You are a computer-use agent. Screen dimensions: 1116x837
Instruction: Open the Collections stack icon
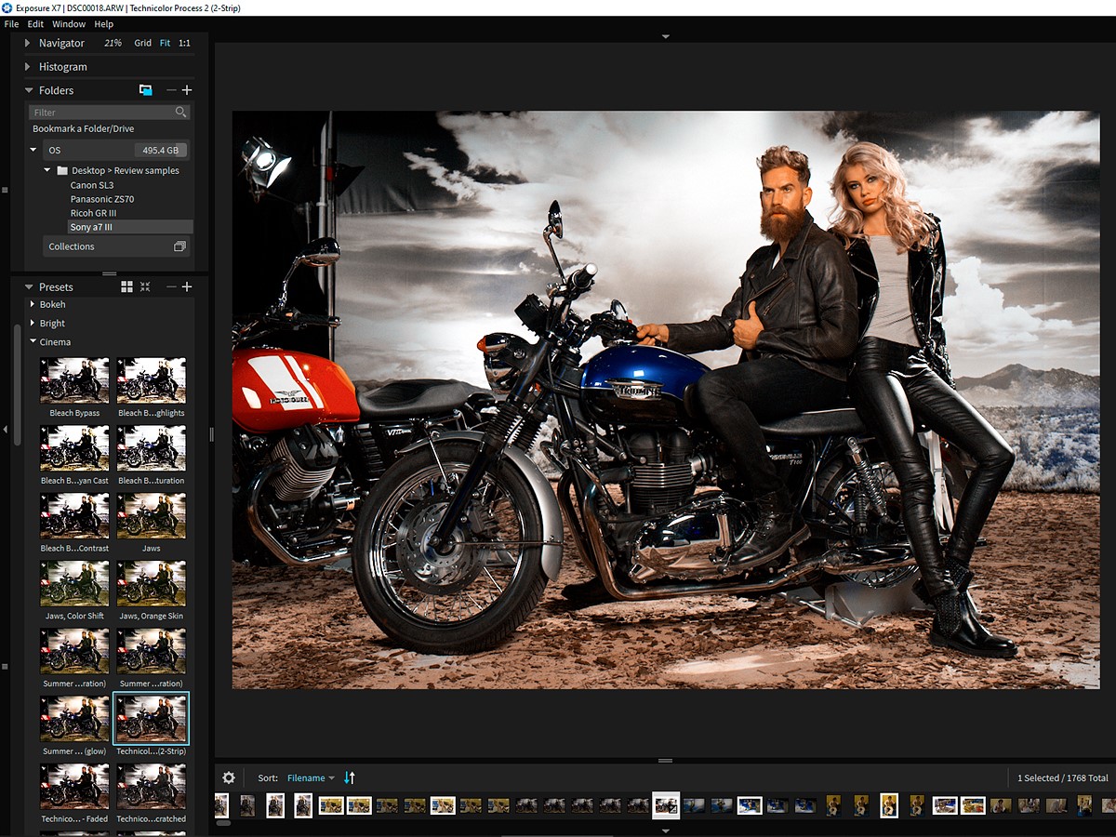point(179,246)
